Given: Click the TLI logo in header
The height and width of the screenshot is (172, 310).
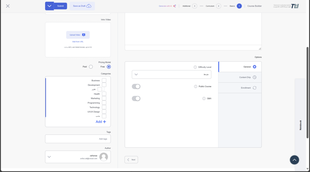Looking at the screenshot, I should tap(295, 6).
